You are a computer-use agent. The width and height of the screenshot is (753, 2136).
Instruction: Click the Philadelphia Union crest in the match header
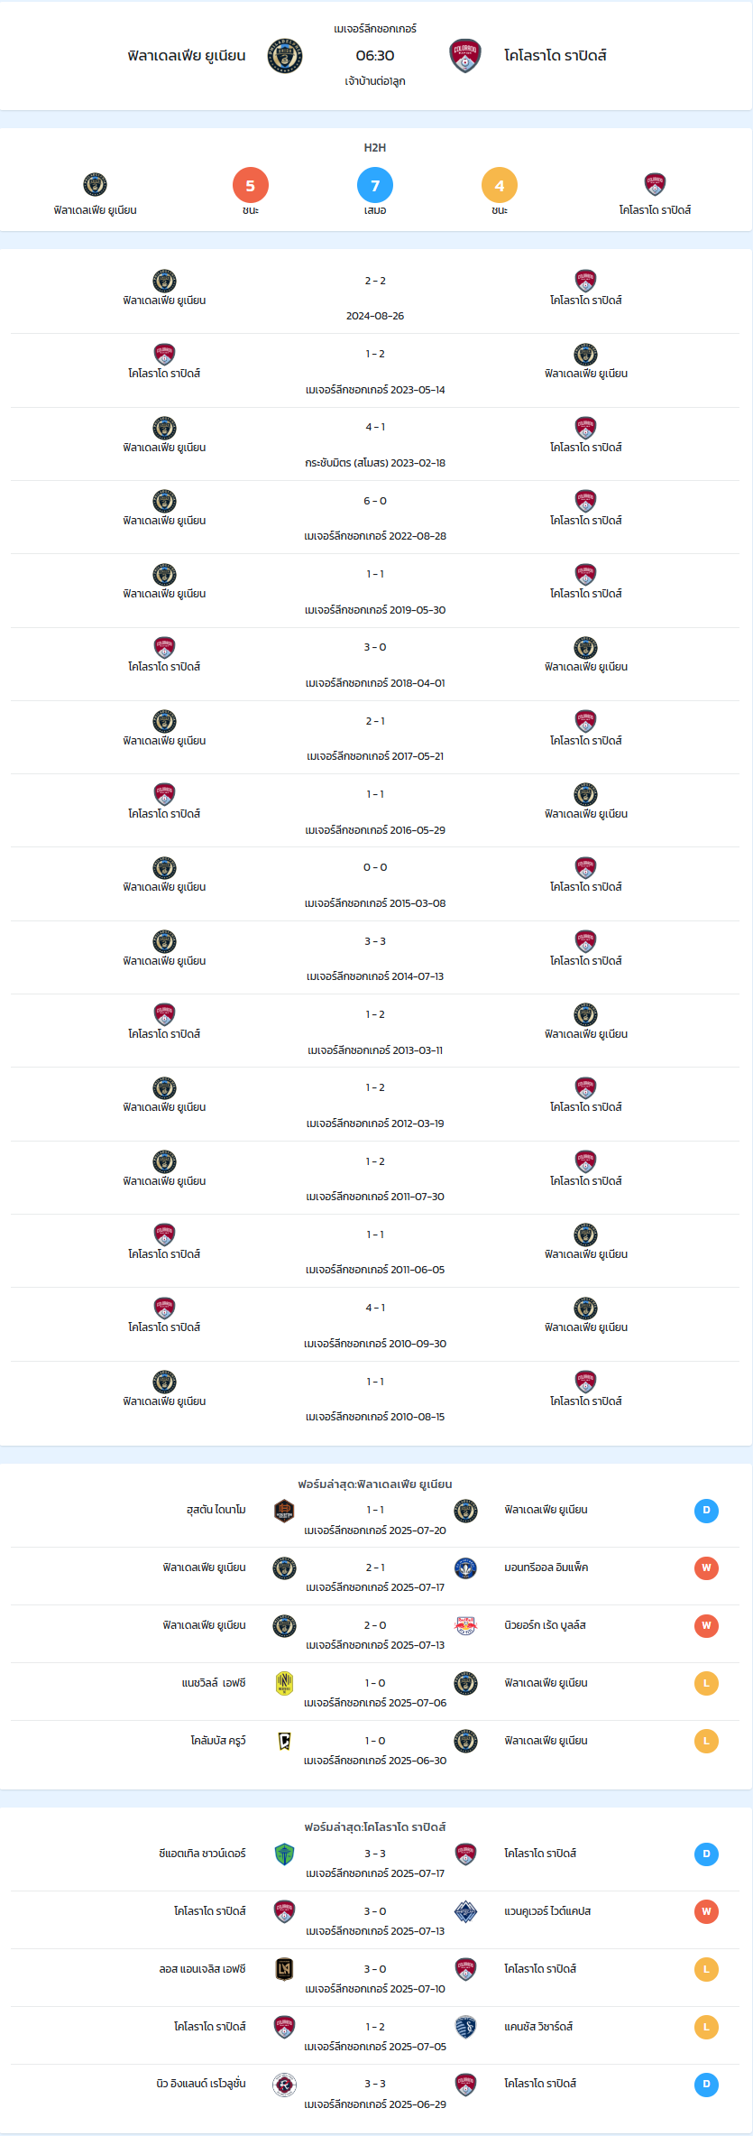(x=285, y=56)
